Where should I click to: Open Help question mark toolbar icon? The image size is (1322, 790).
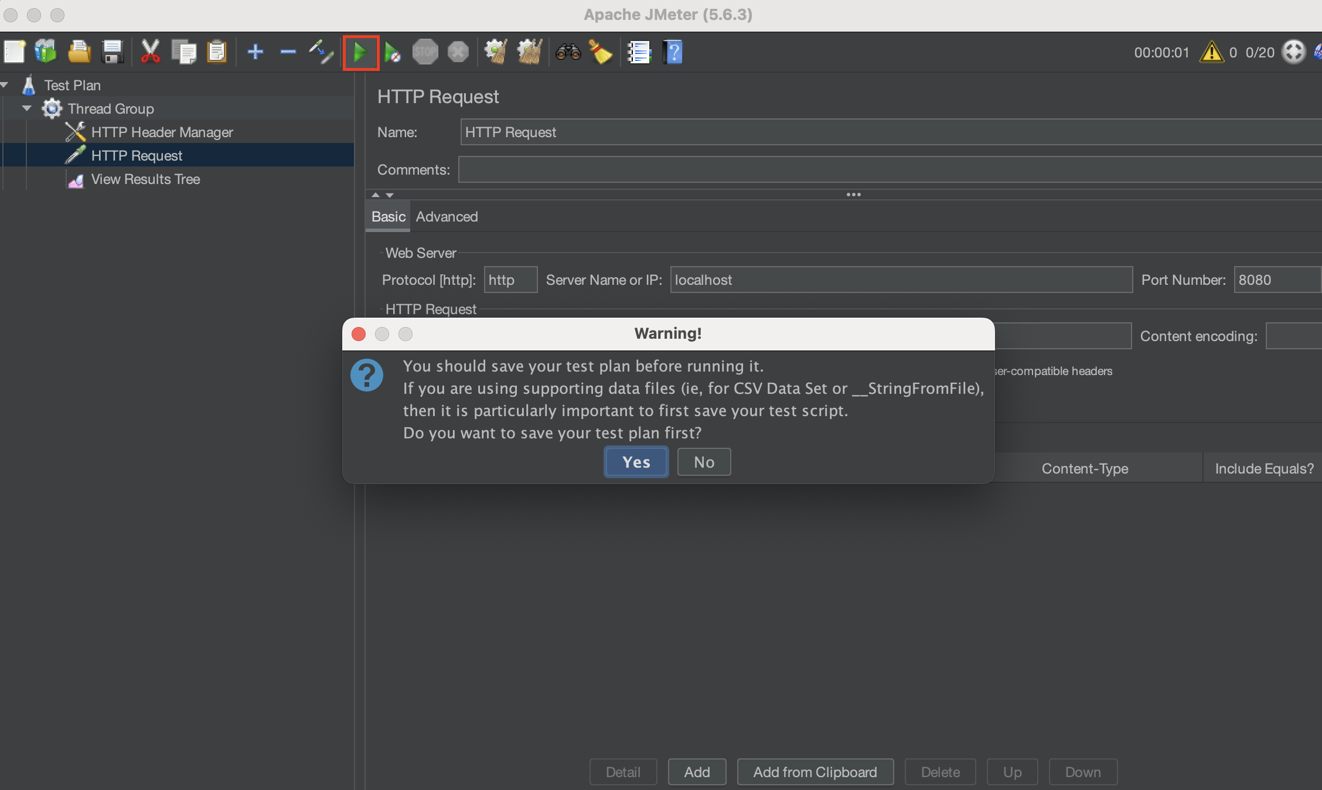tap(674, 52)
